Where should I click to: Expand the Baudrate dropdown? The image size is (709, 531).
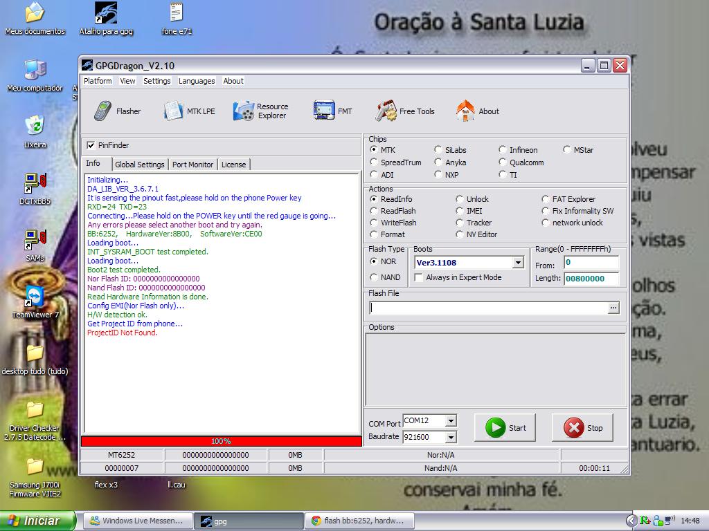tap(451, 437)
